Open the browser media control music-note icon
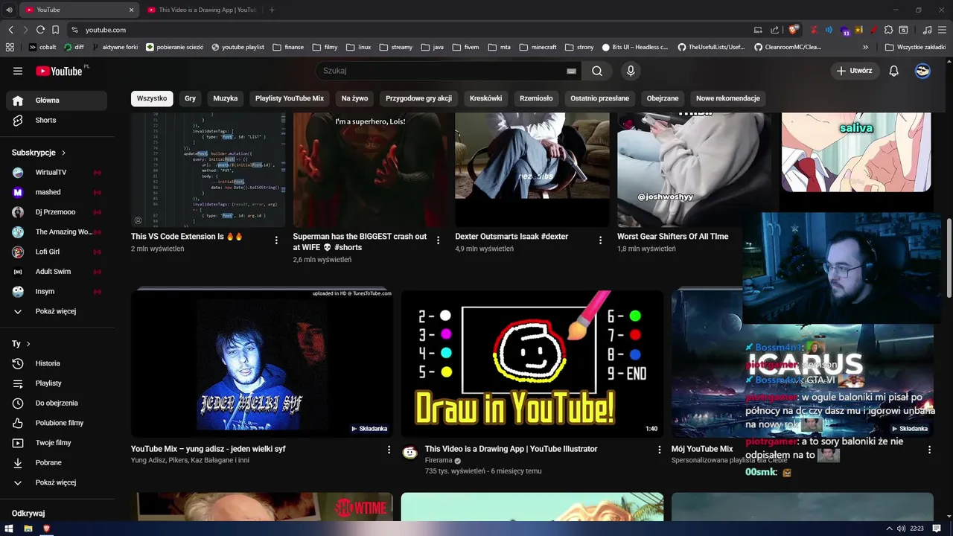 coord(927,30)
